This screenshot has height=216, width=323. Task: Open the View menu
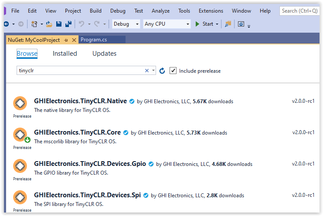(51, 11)
